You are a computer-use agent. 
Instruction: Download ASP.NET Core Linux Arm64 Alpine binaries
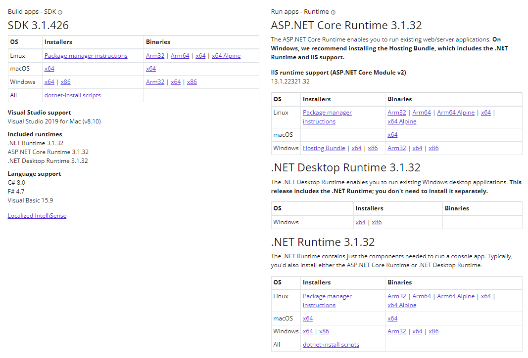tap(456, 113)
